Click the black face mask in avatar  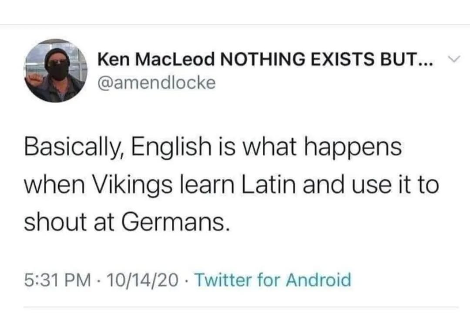click(x=59, y=71)
